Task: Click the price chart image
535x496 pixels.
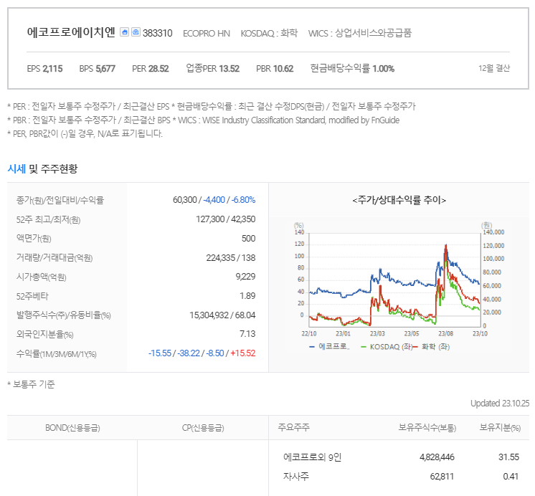Action: tap(399, 286)
